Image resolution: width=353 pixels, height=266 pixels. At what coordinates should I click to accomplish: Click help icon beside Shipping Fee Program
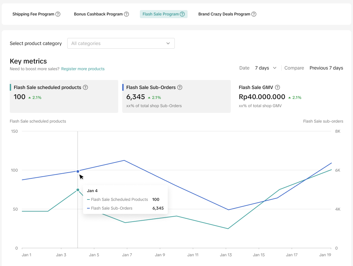coord(58,14)
